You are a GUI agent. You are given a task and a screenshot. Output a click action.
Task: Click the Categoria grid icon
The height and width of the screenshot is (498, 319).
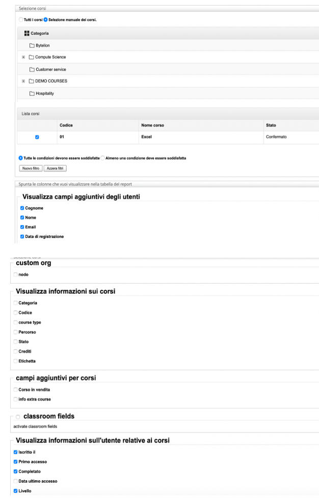(27, 34)
